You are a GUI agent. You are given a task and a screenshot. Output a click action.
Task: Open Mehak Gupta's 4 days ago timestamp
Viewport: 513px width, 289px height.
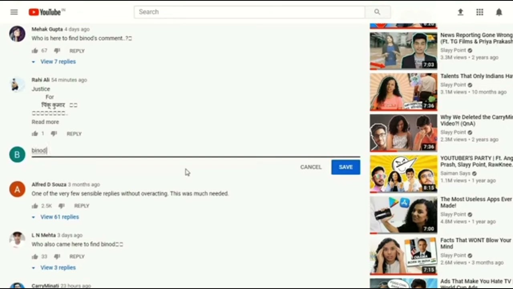[x=77, y=29]
